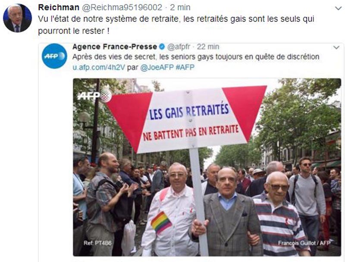
Task: Open the @Reichma95196002 handle
Action: (x=122, y=7)
